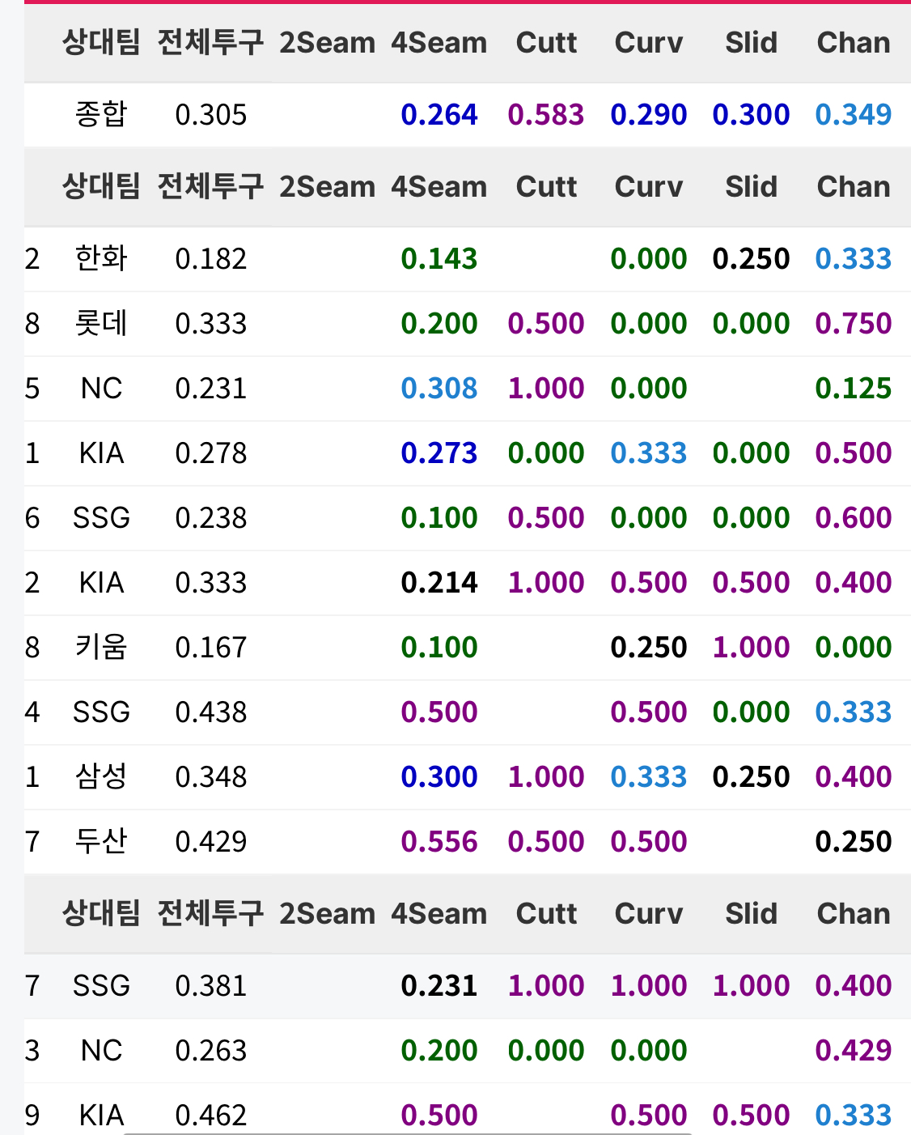This screenshot has height=1135, width=911.
Task: Click the 4Seam value 0.264
Action: point(439,115)
